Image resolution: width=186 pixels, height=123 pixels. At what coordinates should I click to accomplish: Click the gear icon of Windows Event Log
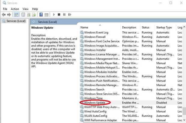pyautogui.click(x=82, y=32)
